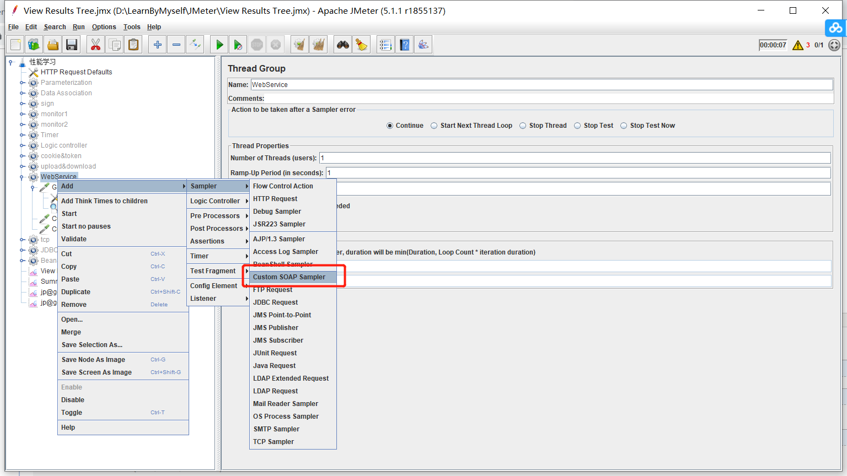Click the thread status indicator beside 0/1
Image resolution: width=847 pixels, height=476 pixels.
click(x=834, y=45)
